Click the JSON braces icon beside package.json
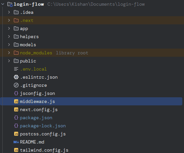Image resolution: width=184 pixels, height=153 pixels. [16, 118]
